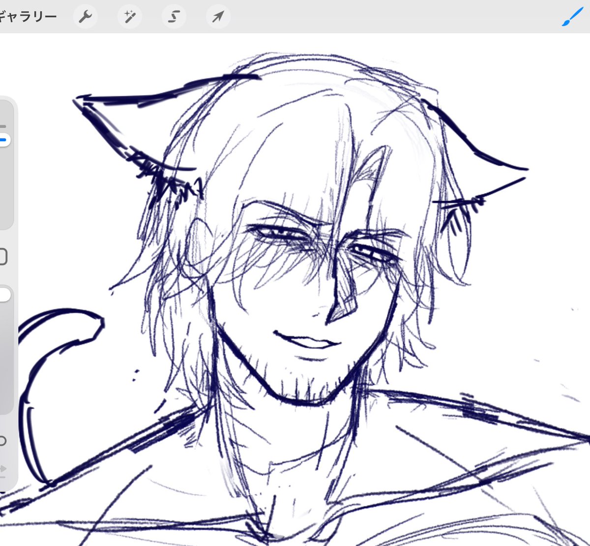Open the Actions wrench menu

[x=86, y=17]
